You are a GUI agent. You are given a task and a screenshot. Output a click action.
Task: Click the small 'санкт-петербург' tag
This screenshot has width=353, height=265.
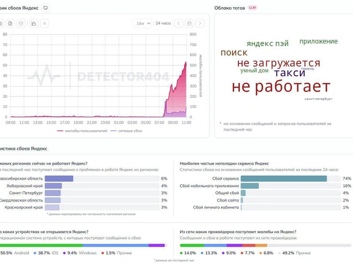[x=319, y=99]
